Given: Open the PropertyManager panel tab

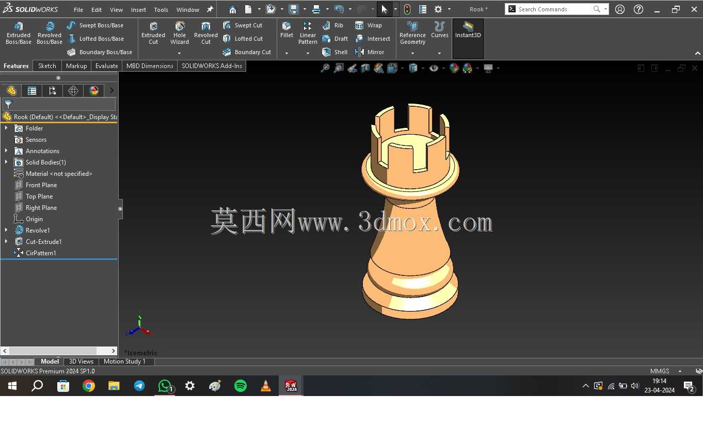Looking at the screenshot, I should (x=32, y=91).
